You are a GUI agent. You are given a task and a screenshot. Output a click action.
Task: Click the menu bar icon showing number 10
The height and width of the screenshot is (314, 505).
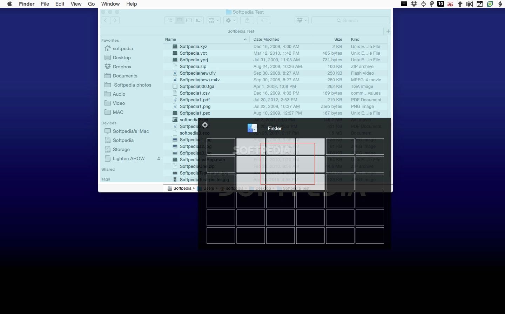point(441,4)
